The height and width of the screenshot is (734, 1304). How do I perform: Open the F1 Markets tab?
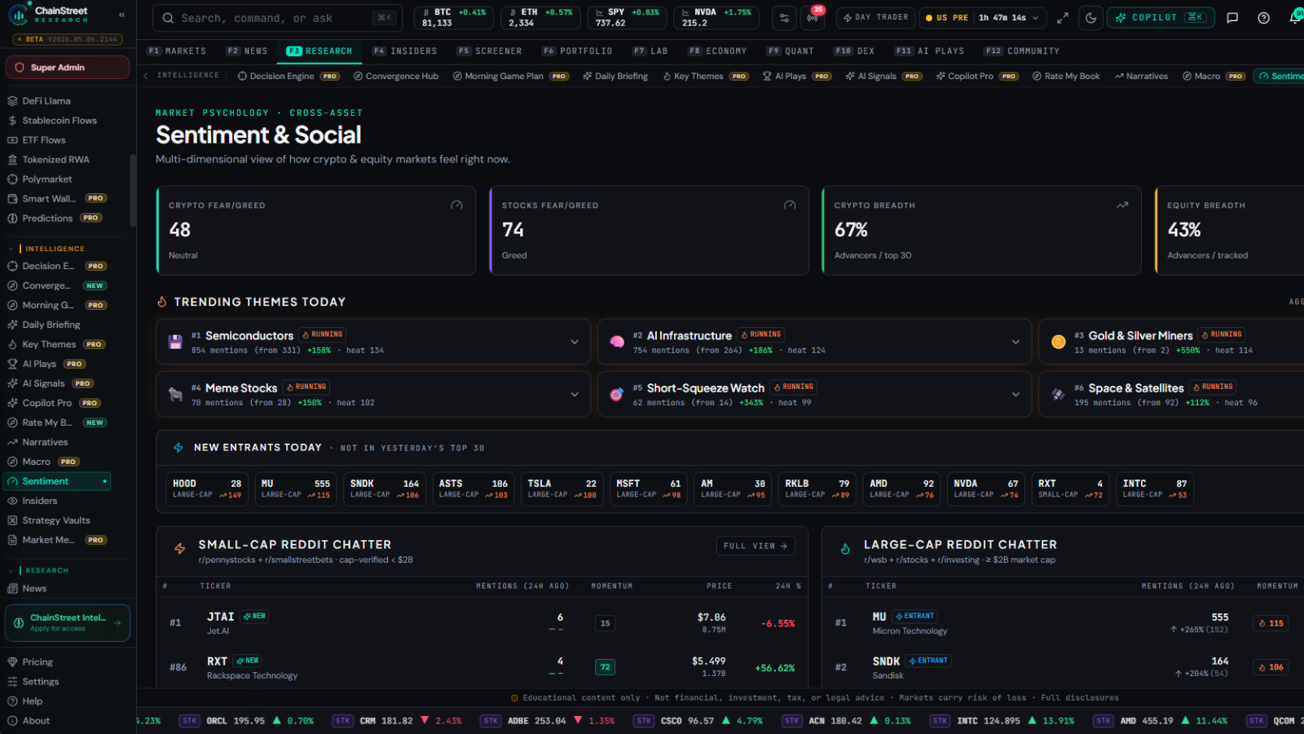click(177, 51)
